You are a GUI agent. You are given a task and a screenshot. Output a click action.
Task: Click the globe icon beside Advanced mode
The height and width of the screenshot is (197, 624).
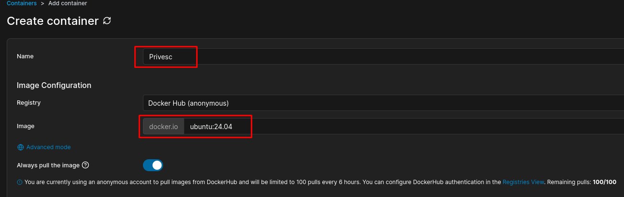20,147
